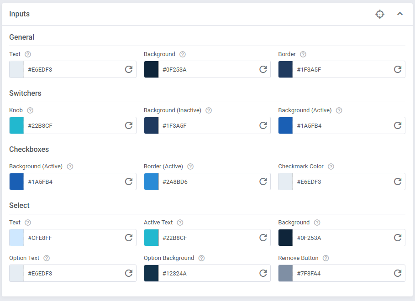Screen dimensions: 415x301
Task: Show help tooltip for General Background
Action: pos(183,54)
